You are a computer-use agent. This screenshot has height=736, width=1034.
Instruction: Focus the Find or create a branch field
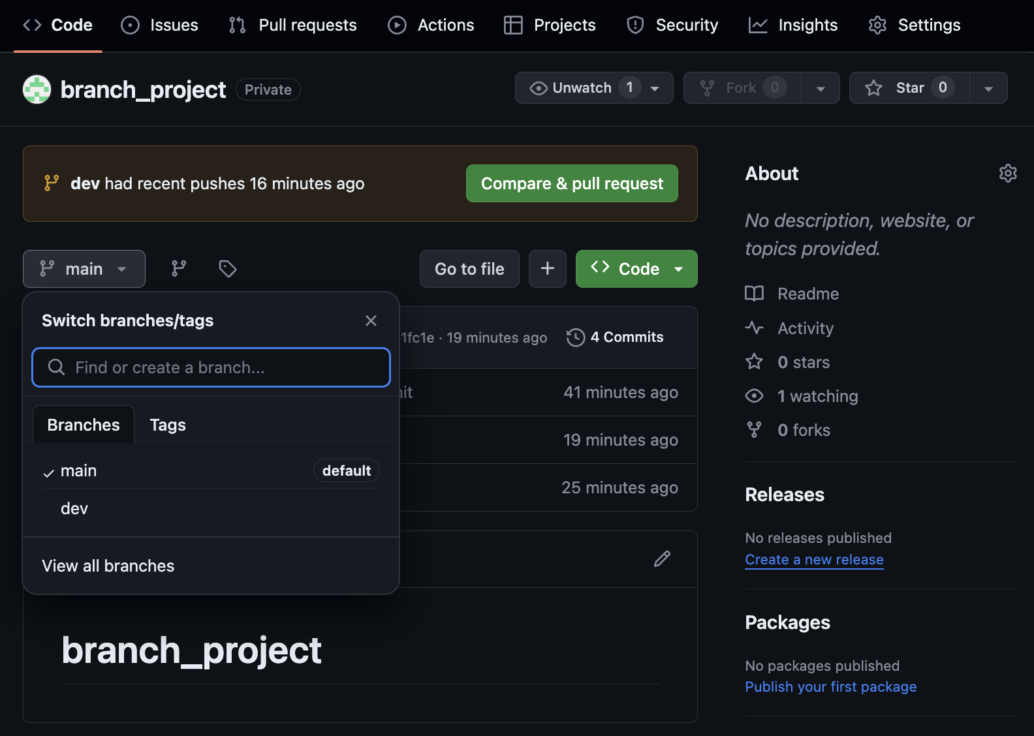(211, 367)
